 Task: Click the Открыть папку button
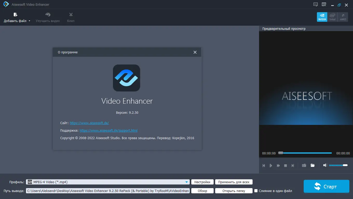234,191
